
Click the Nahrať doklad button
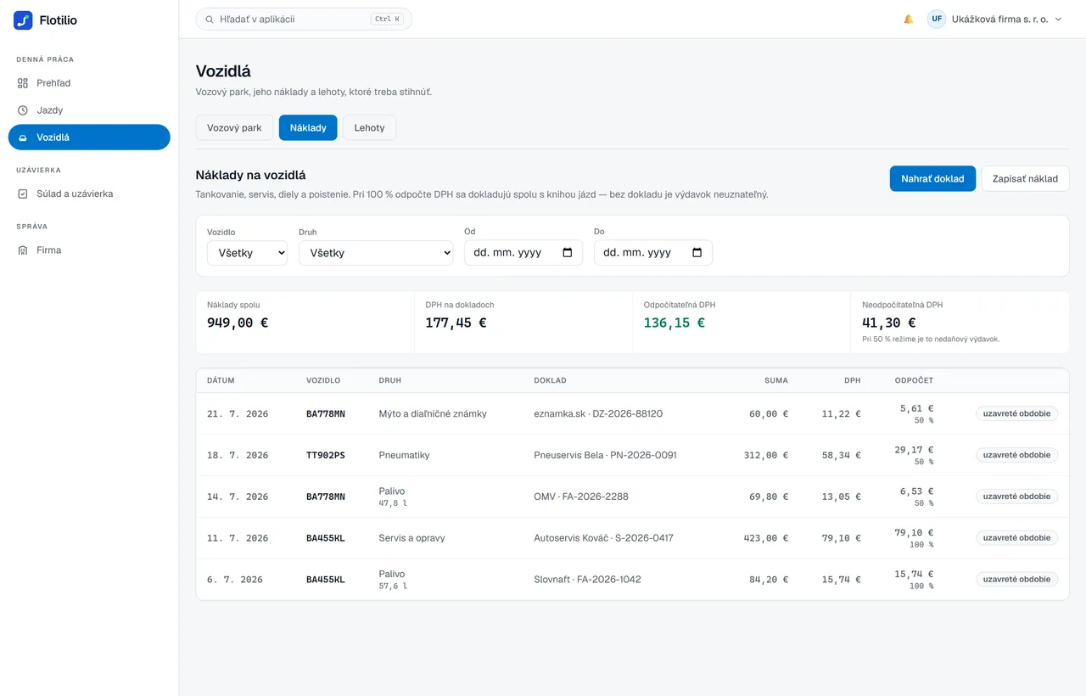(x=932, y=178)
